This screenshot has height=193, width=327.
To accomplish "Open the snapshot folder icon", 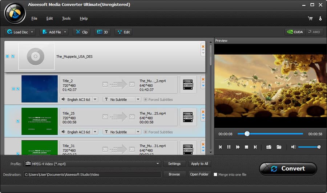I will pos(279,147).
